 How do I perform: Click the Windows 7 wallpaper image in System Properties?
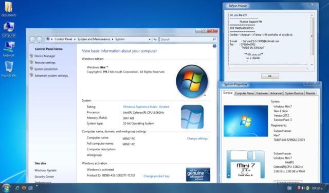tap(246, 121)
